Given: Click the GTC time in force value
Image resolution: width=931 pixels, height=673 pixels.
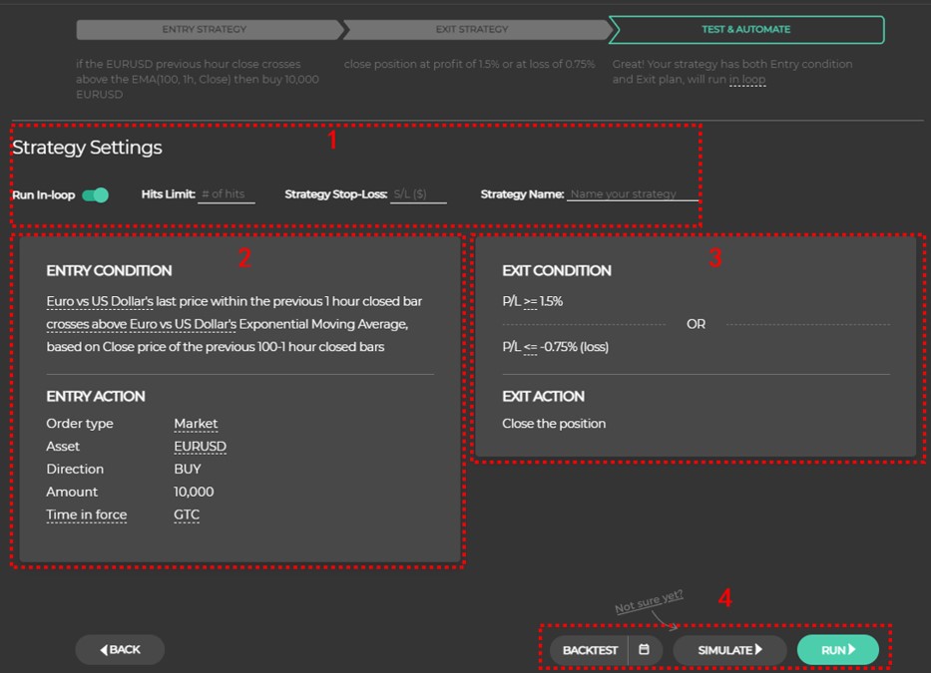Looking at the screenshot, I should (187, 515).
